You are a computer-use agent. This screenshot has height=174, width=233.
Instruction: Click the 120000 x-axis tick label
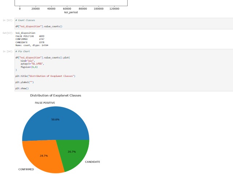[115, 9]
